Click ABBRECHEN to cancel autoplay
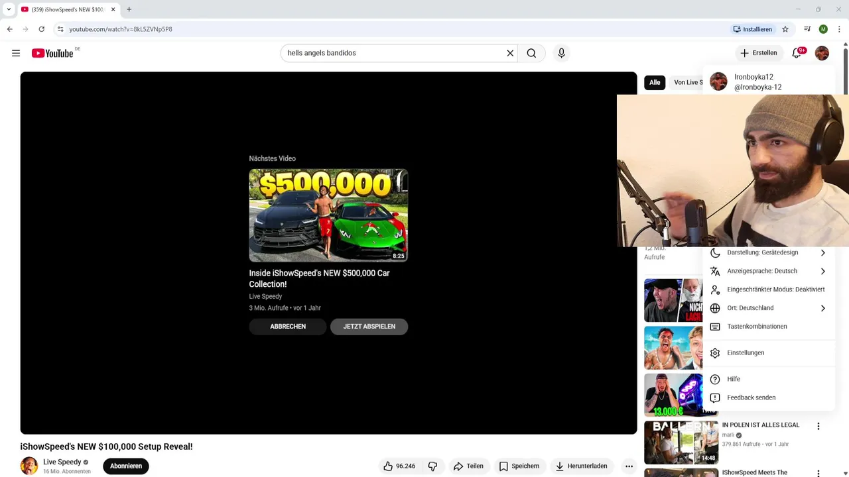The height and width of the screenshot is (477, 849). pos(288,327)
